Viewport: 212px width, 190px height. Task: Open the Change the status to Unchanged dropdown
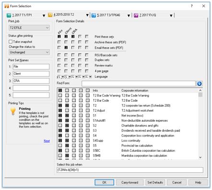(x=29, y=52)
